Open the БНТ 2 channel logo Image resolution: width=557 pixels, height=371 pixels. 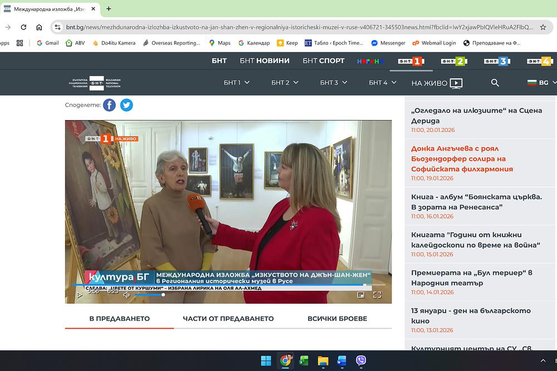tap(453, 61)
